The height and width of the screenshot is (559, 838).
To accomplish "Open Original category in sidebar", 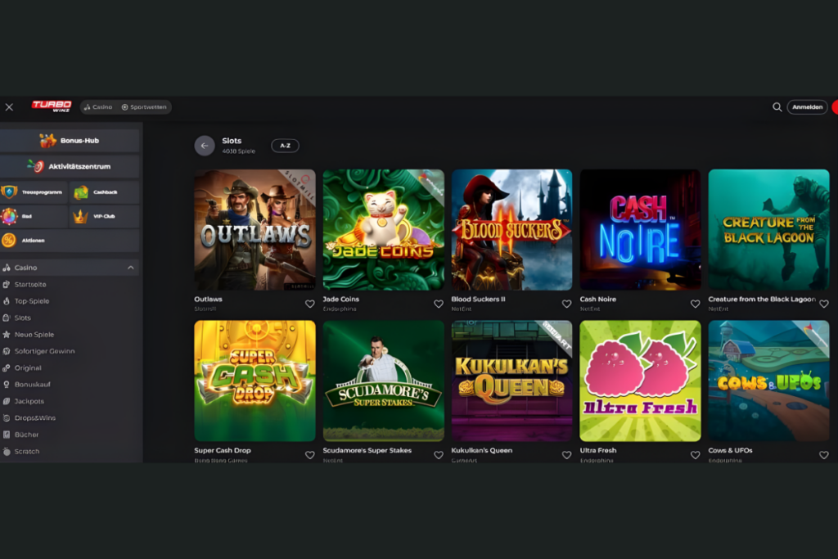I will [28, 367].
